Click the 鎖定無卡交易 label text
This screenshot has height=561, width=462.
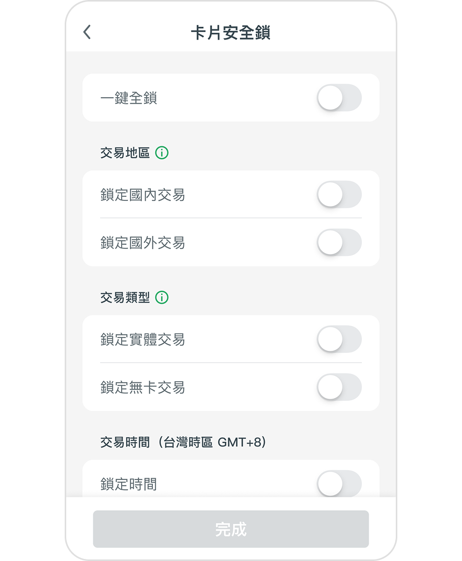(x=143, y=388)
